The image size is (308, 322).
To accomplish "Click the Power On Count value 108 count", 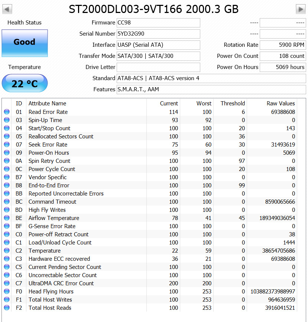I will [x=283, y=56].
